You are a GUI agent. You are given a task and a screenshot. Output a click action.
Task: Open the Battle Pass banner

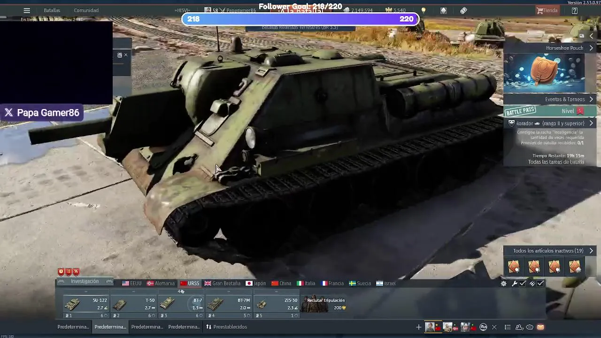pyautogui.click(x=550, y=111)
